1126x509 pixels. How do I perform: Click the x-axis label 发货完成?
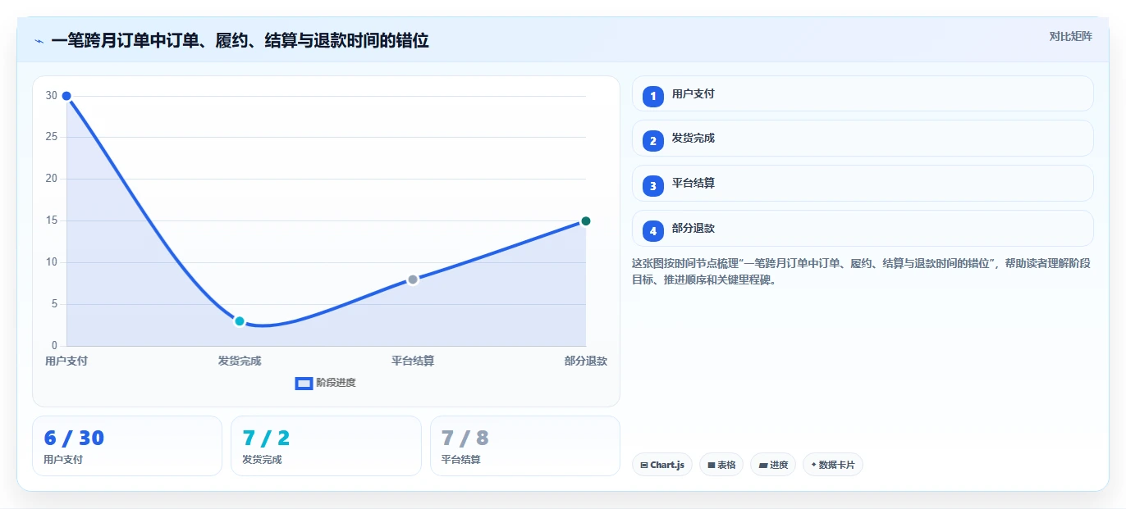(x=240, y=361)
